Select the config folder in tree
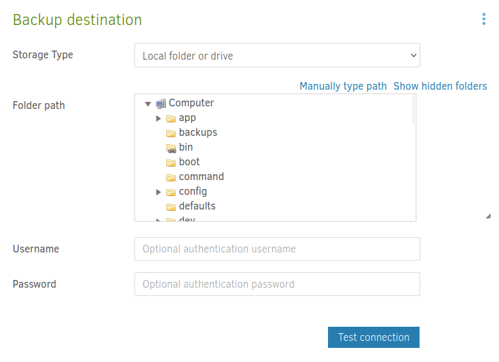 tap(193, 192)
